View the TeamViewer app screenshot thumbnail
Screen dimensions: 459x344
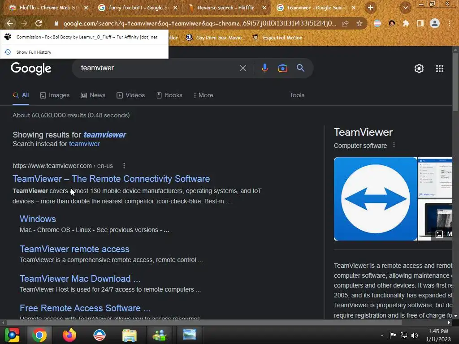(435, 177)
